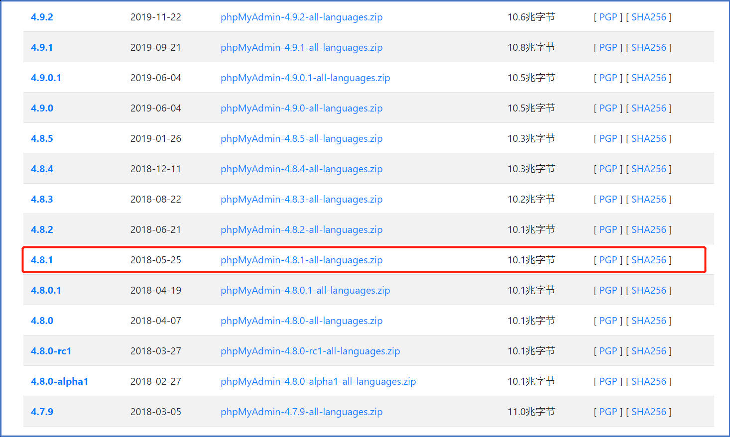Open version 4.8.3 release link
730x437 pixels.
point(42,199)
